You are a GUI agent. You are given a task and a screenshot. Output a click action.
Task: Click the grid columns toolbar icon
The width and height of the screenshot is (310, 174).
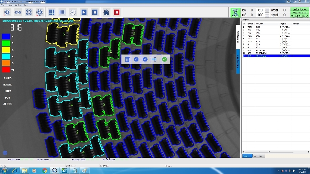coord(52,12)
